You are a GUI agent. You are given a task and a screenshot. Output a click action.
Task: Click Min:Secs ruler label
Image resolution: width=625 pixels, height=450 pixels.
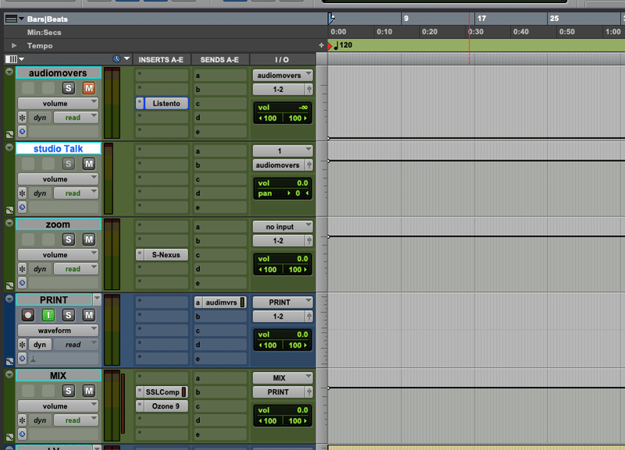pos(45,33)
